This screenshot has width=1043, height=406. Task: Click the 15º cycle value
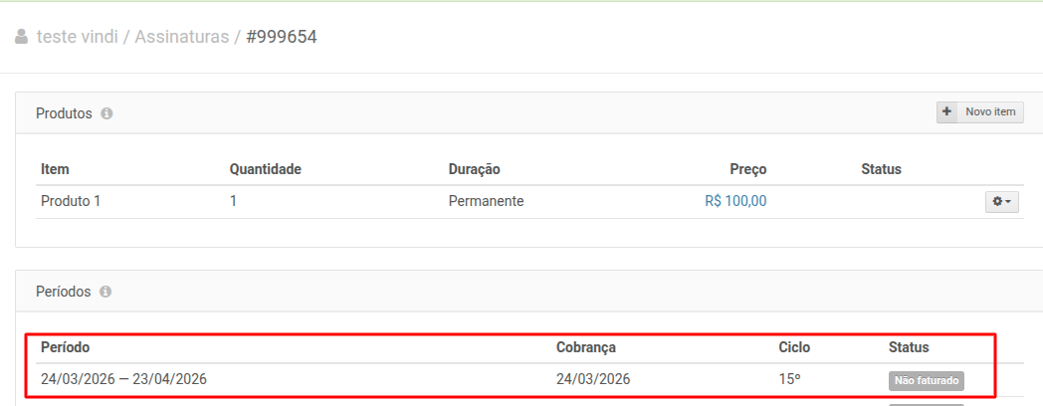[789, 379]
